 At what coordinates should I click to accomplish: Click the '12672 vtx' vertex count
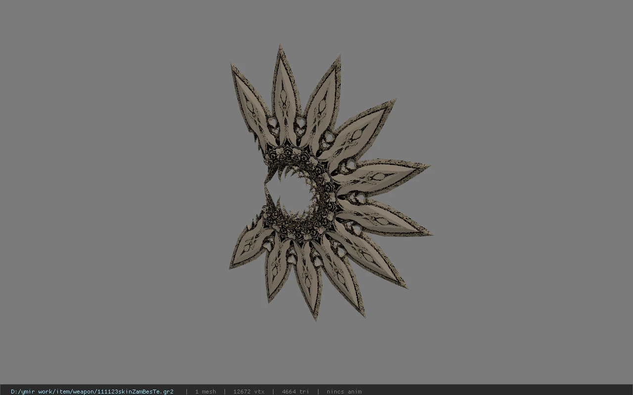point(249,392)
